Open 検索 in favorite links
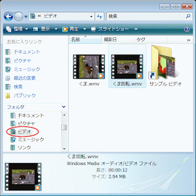This screenshot has width=196, height=196. [x=14, y=87]
